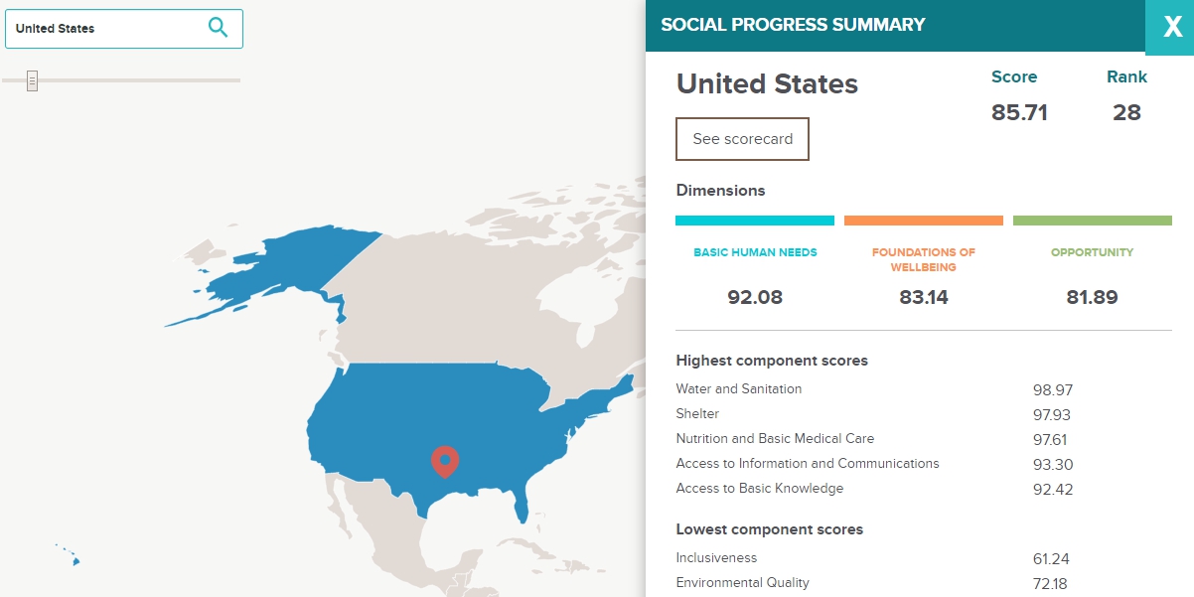Image resolution: width=1194 pixels, height=597 pixels.
Task: Click the Shelter component row
Action: [874, 414]
